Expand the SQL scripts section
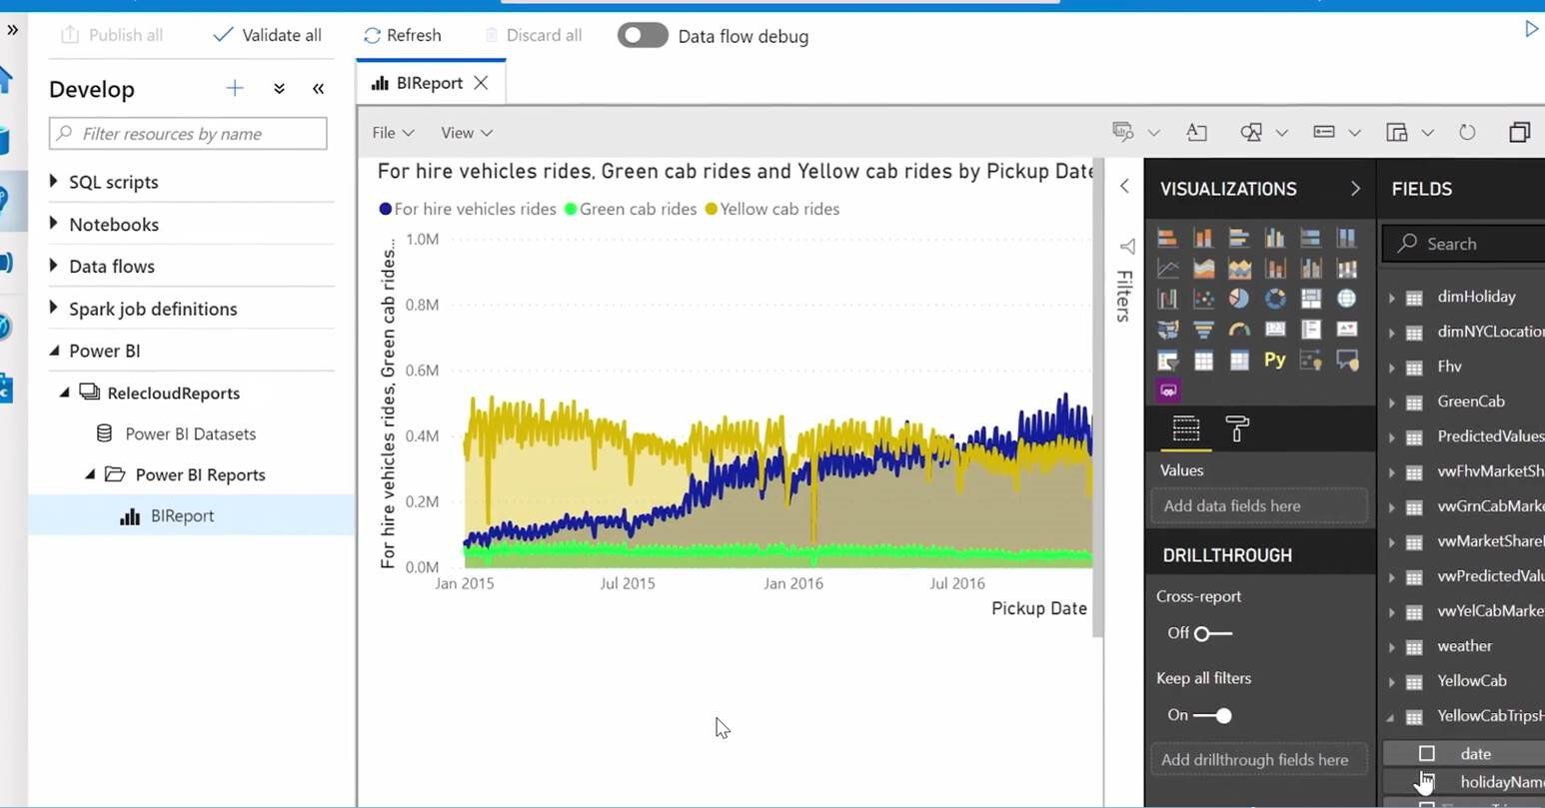 coord(54,181)
